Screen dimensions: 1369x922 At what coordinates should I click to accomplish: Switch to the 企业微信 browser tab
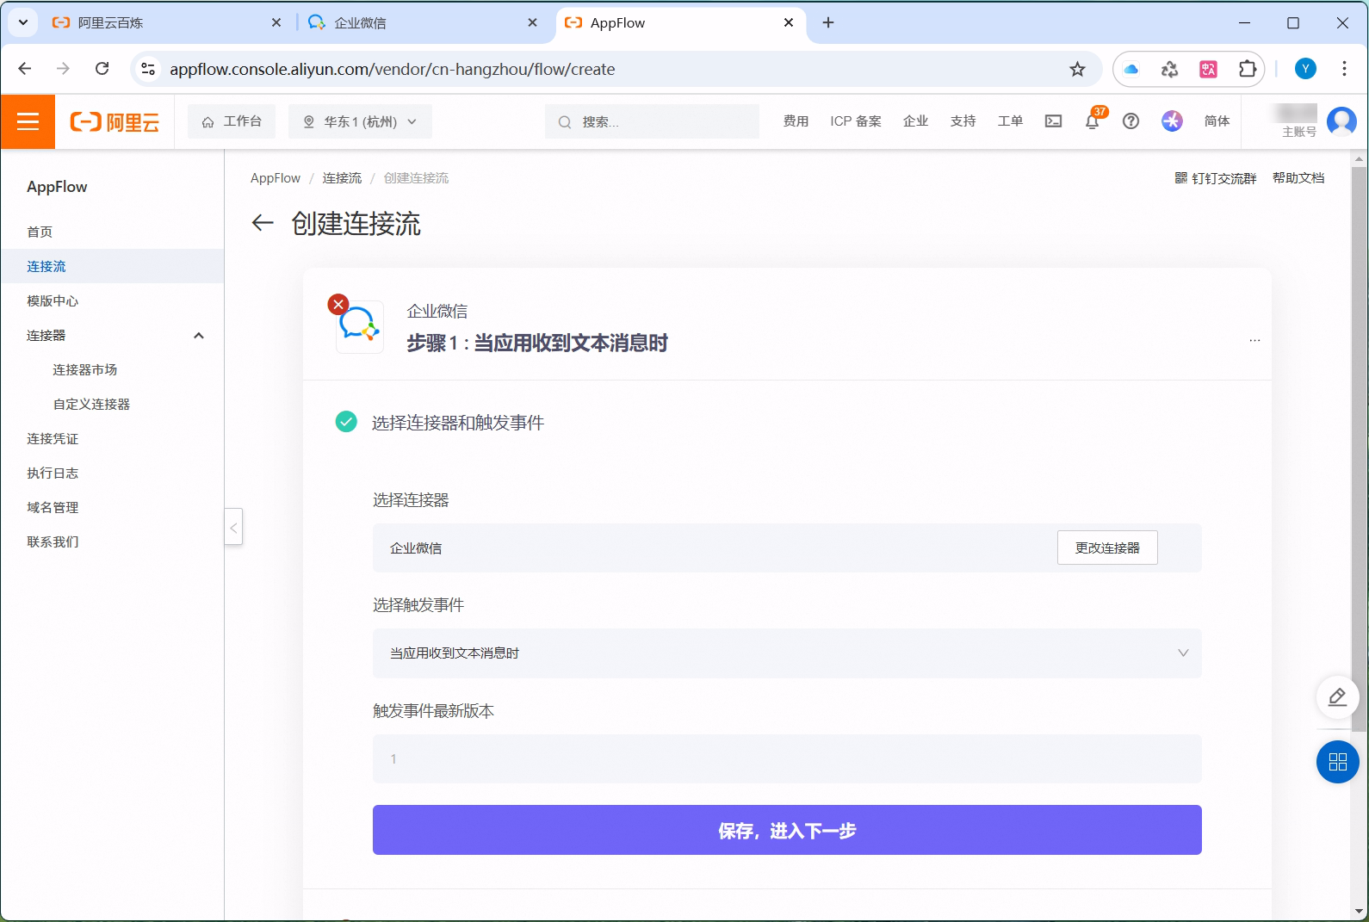(422, 22)
